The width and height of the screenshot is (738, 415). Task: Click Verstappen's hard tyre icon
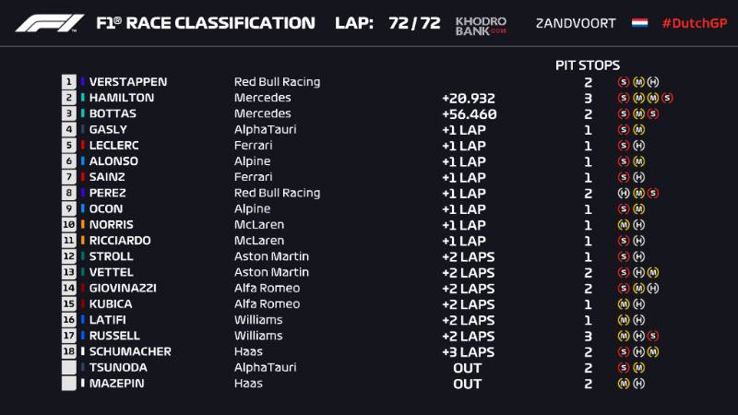pos(653,82)
